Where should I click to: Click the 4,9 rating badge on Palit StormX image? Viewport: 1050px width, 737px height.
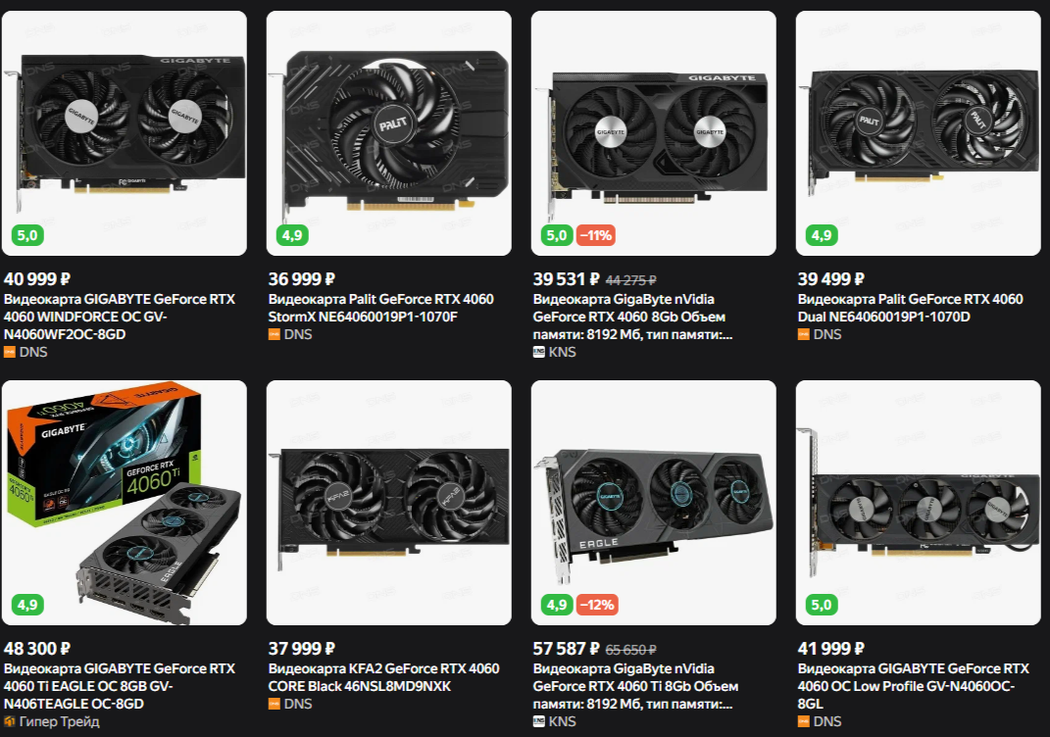click(292, 235)
